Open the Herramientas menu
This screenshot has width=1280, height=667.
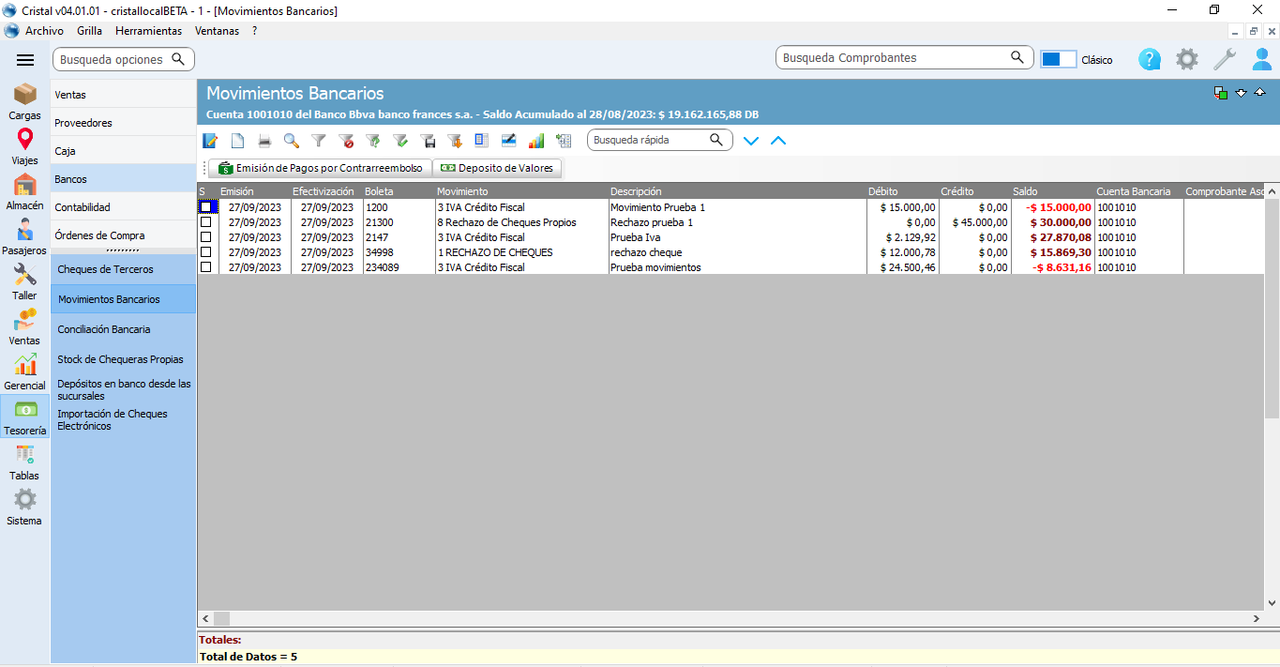[148, 31]
